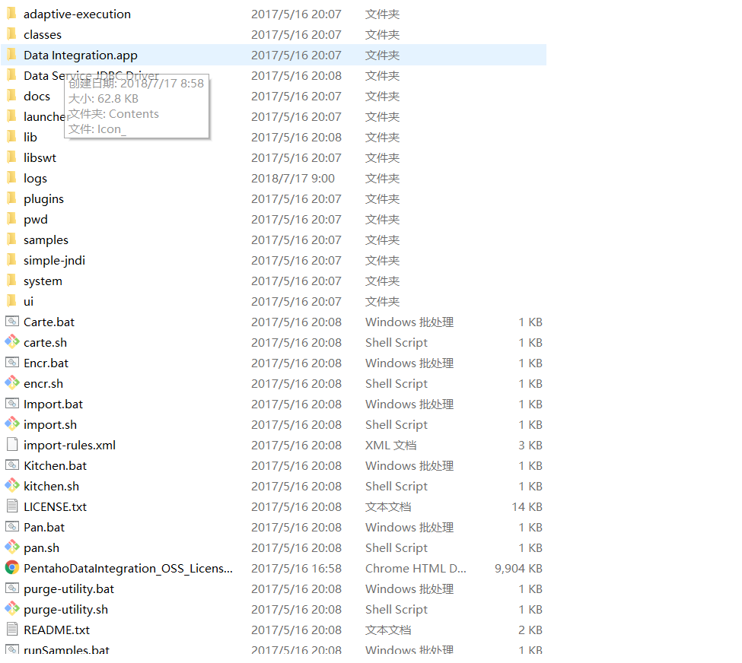Select the file name pan.sh
The height and width of the screenshot is (663, 742).
pos(42,548)
